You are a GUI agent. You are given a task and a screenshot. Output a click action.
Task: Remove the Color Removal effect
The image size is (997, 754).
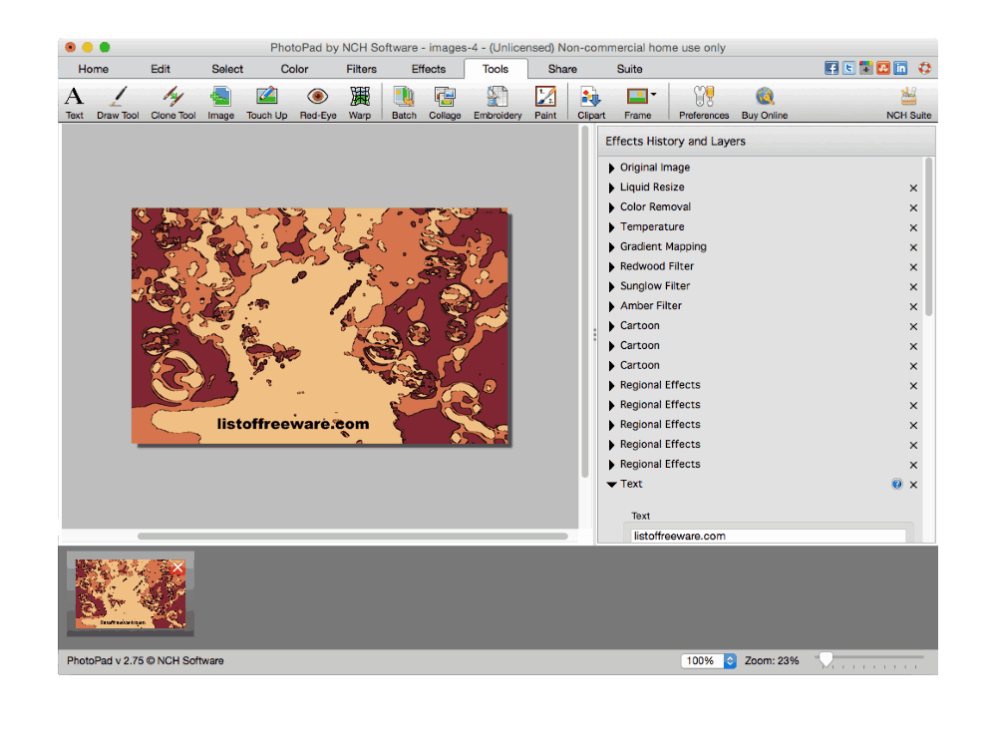(913, 207)
